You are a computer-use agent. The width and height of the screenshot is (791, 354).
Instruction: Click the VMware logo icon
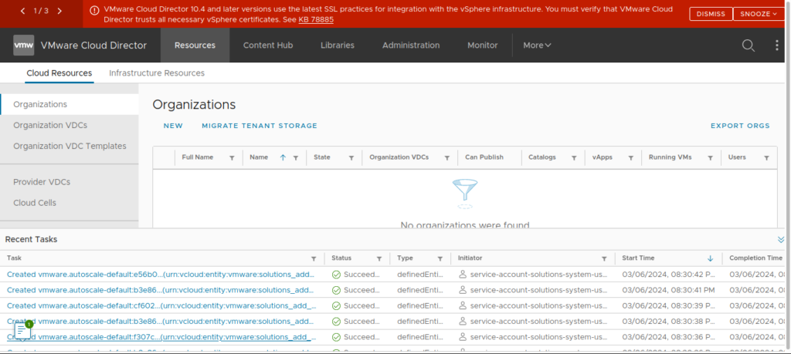[x=23, y=46]
